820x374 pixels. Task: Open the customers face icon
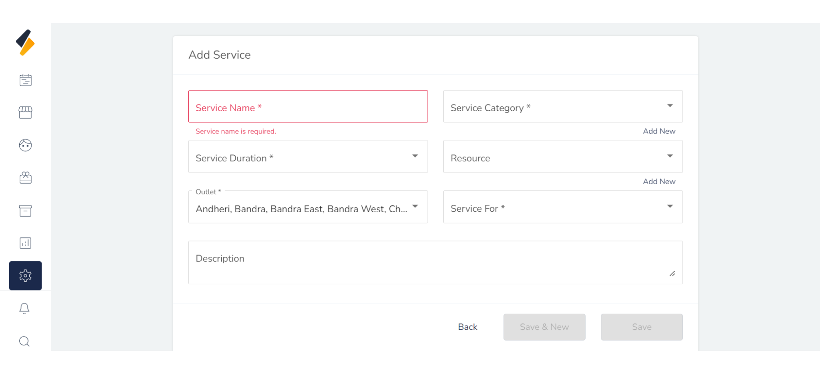(x=25, y=145)
